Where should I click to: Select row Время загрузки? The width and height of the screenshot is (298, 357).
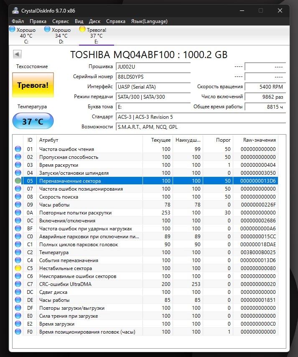coord(146,324)
